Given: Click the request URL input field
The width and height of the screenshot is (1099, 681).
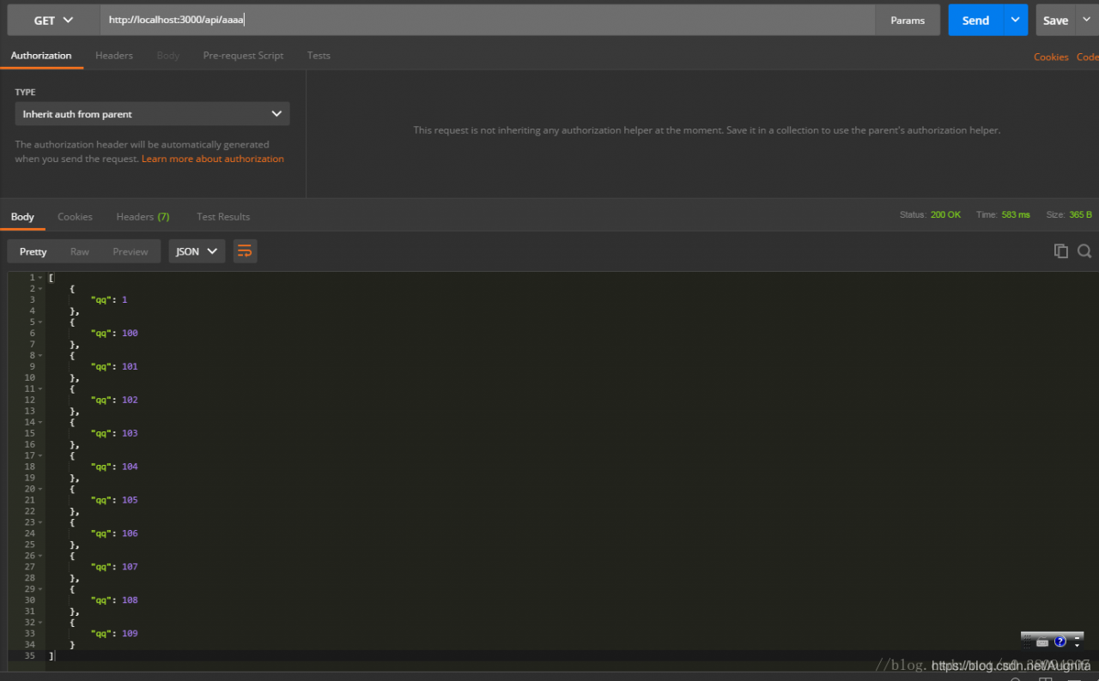Looking at the screenshot, I should 488,20.
